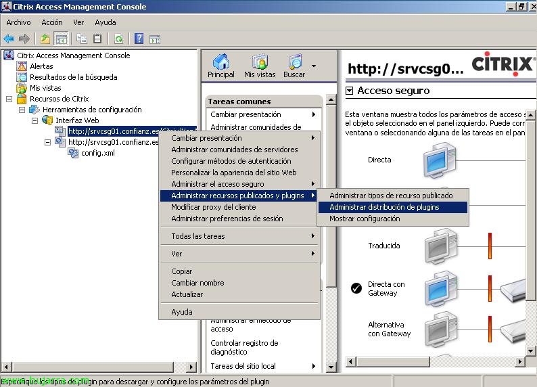Click the Copy toolbar icon
537x387 pixels.
[82, 39]
